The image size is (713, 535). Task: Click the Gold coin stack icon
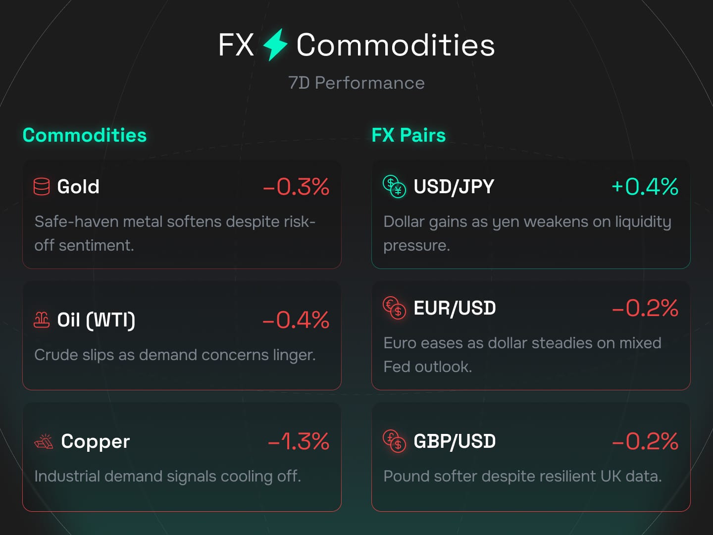point(42,187)
